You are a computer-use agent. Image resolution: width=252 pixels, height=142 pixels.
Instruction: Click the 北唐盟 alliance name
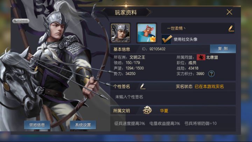pyautogui.click(x=212, y=57)
